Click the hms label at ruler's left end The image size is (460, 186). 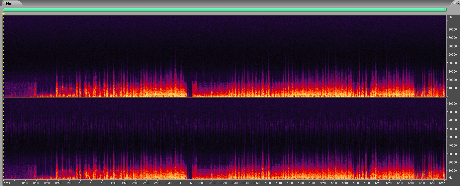[x=7, y=183]
